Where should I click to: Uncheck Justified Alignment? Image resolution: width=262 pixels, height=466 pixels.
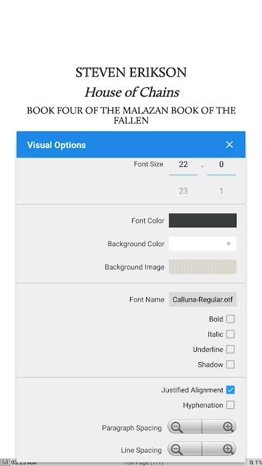tap(231, 390)
